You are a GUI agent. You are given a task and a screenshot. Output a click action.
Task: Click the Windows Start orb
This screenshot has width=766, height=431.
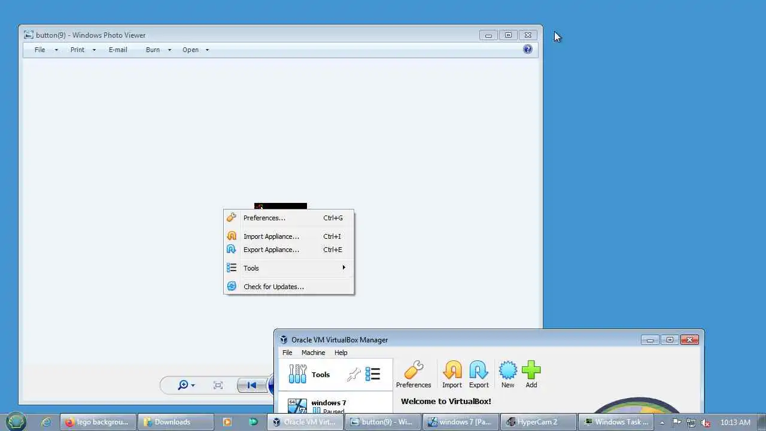point(16,422)
